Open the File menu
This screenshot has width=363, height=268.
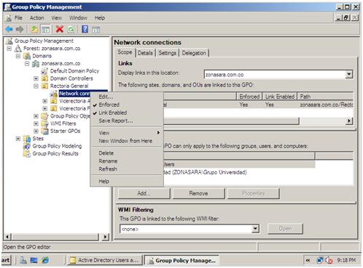18,18
